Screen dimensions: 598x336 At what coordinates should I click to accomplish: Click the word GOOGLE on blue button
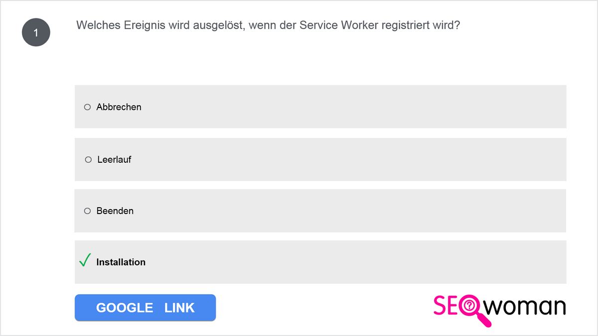point(125,308)
